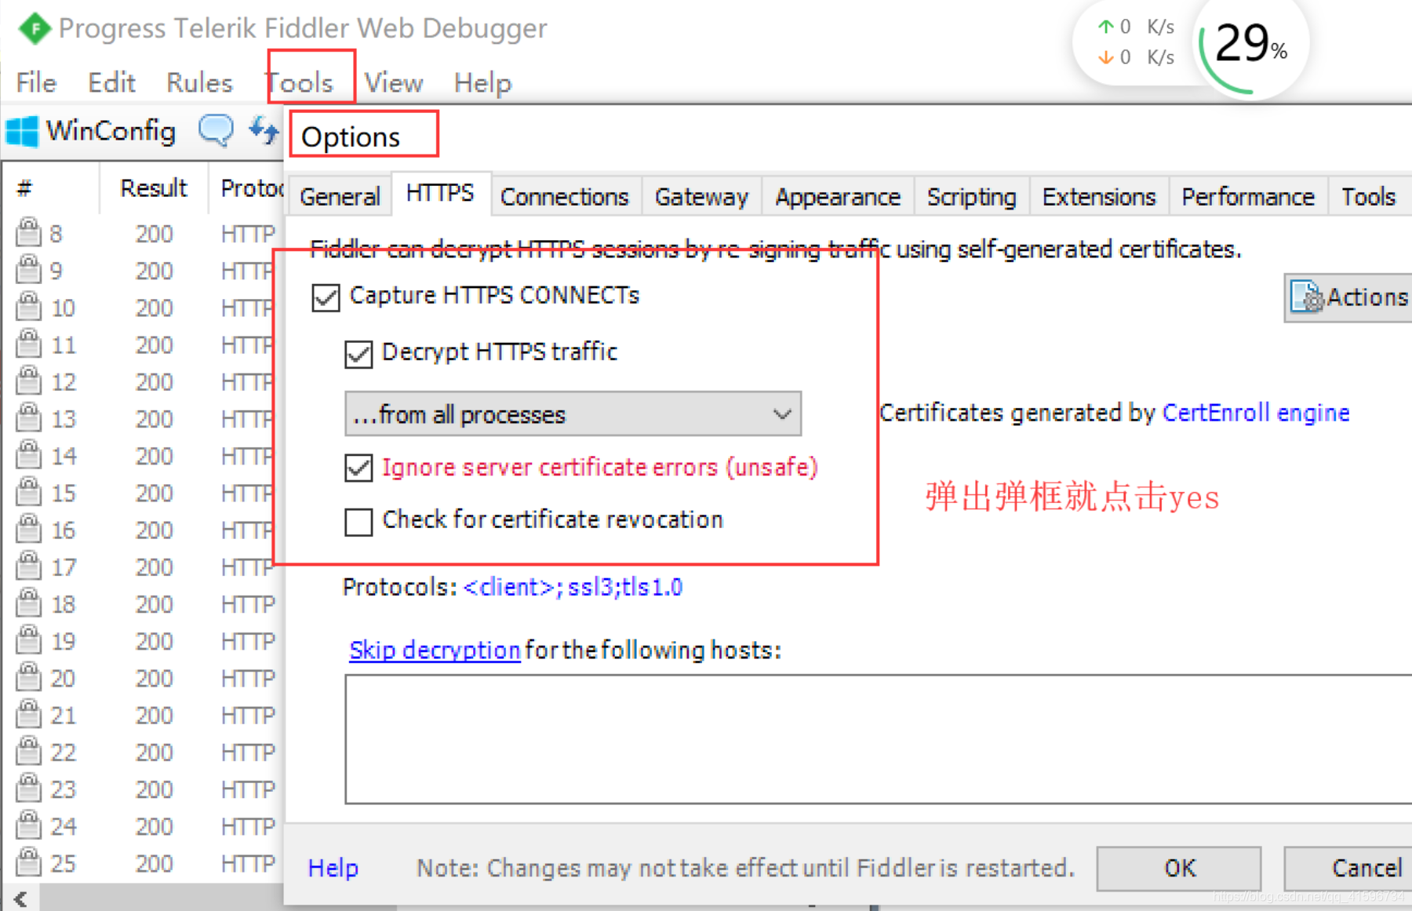Open the '...from all processes' dropdown
This screenshot has width=1412, height=911.
click(573, 414)
